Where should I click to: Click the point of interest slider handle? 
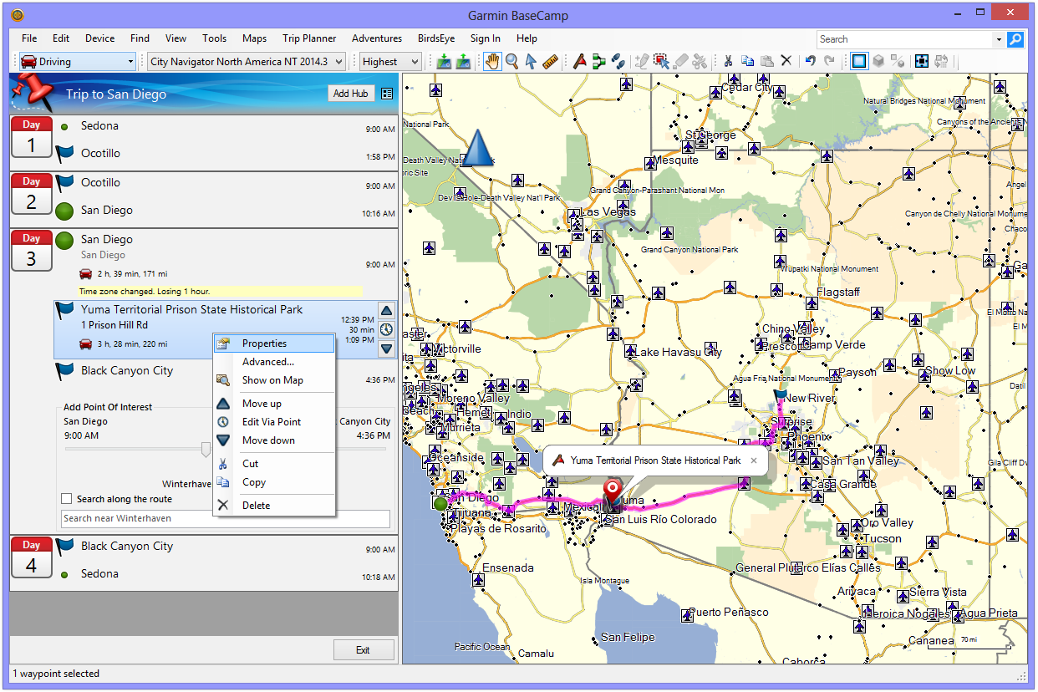[206, 450]
